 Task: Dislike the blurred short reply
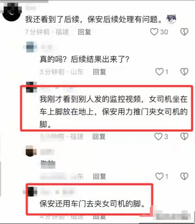tap(184, 176)
